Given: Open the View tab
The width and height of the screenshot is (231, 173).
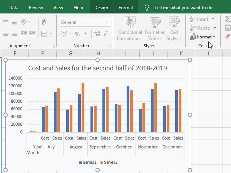Looking at the screenshot, I should pos(58,7).
